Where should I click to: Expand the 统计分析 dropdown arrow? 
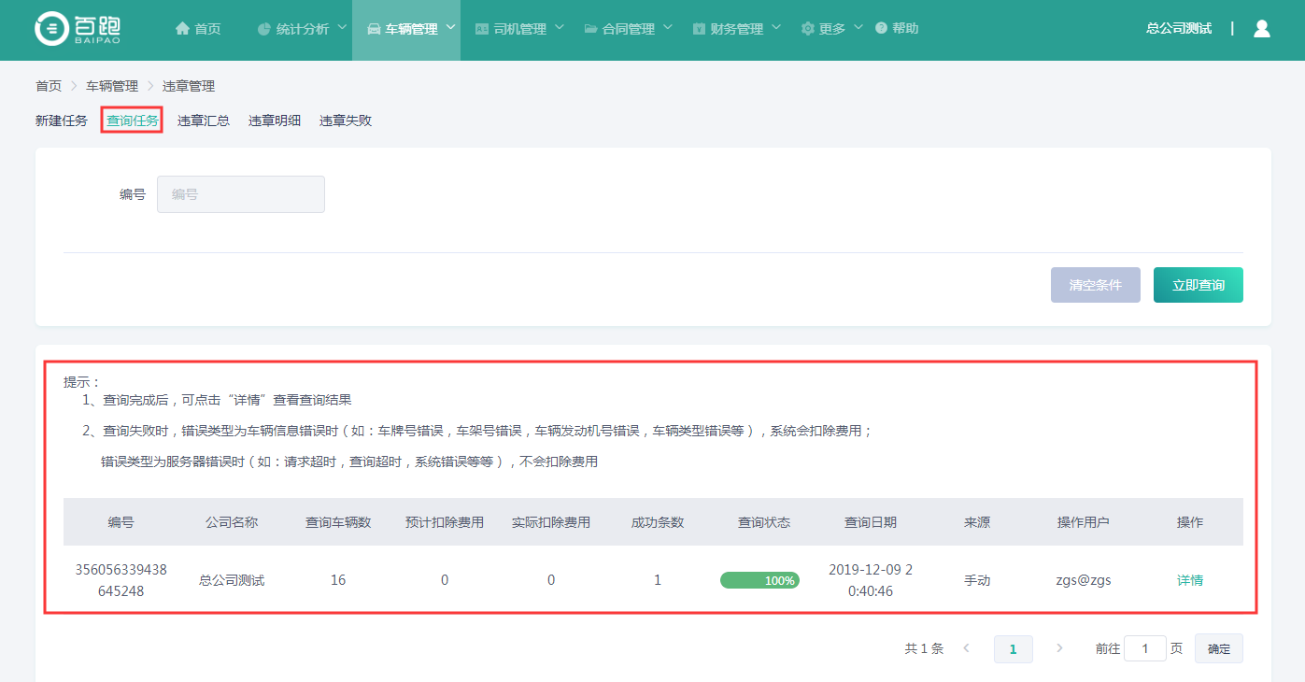click(x=342, y=28)
